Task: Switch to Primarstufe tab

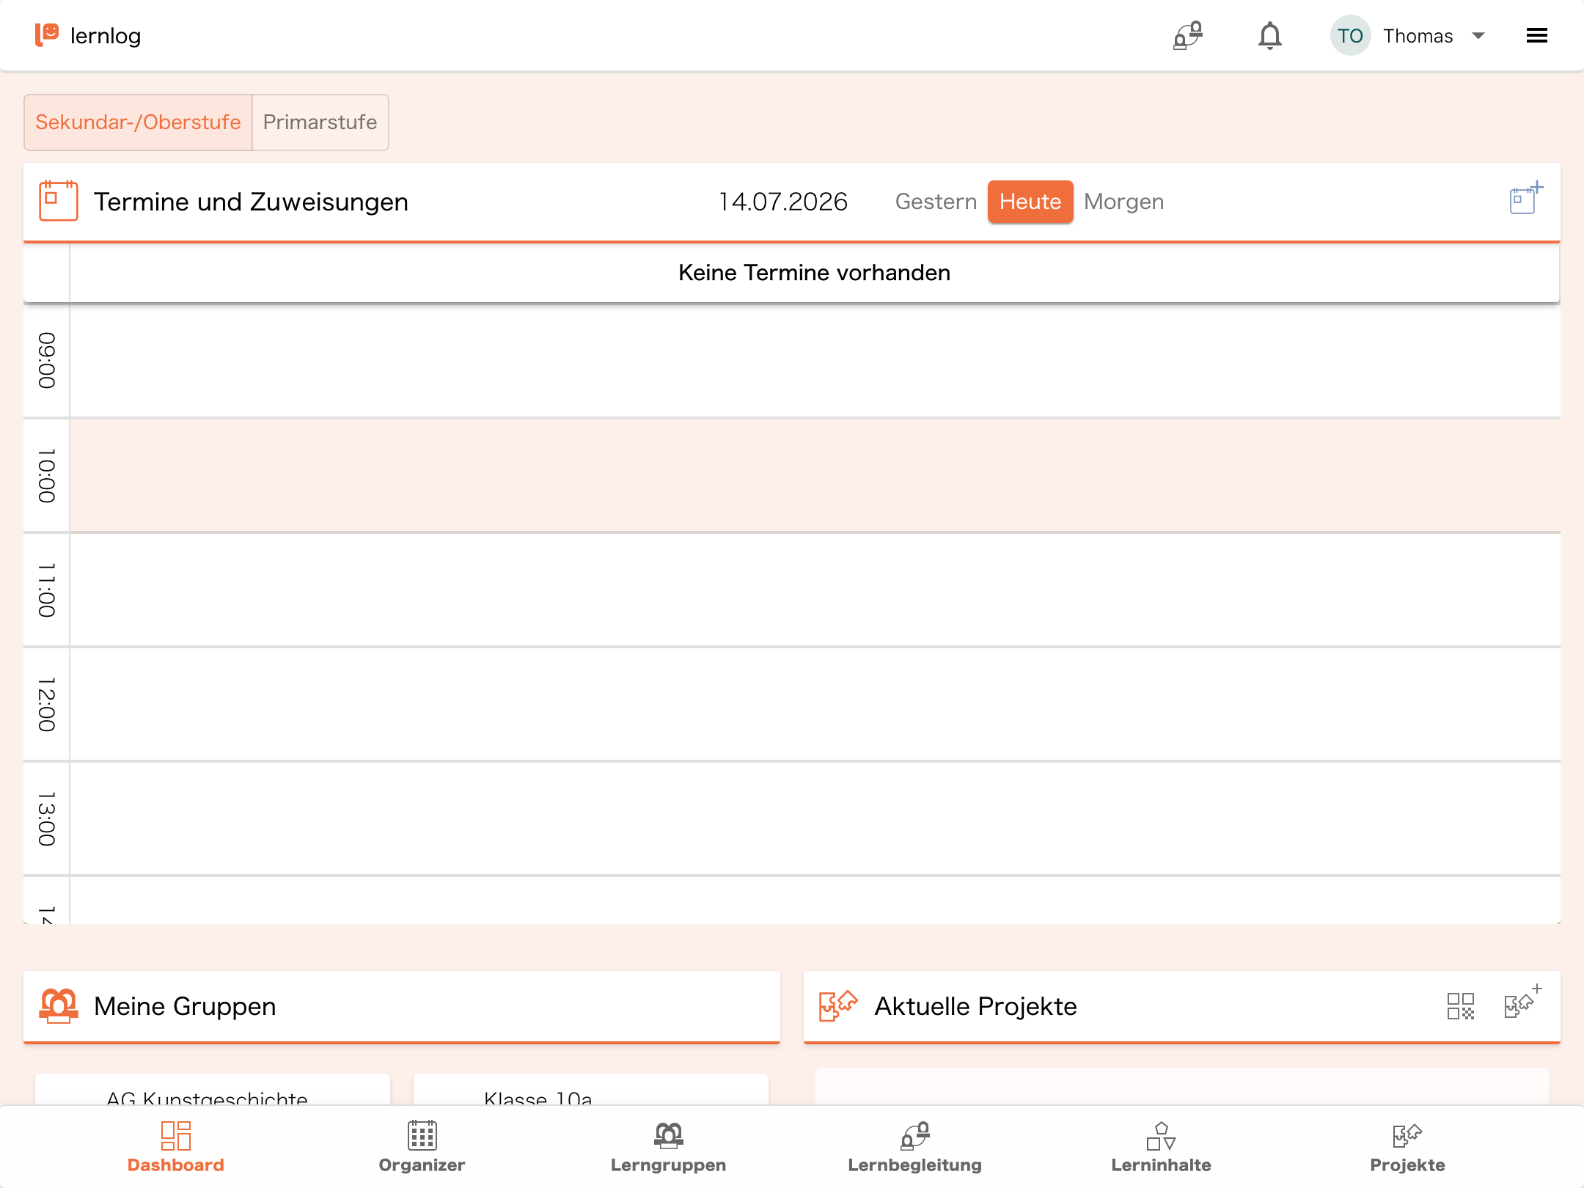Action: pos(320,122)
